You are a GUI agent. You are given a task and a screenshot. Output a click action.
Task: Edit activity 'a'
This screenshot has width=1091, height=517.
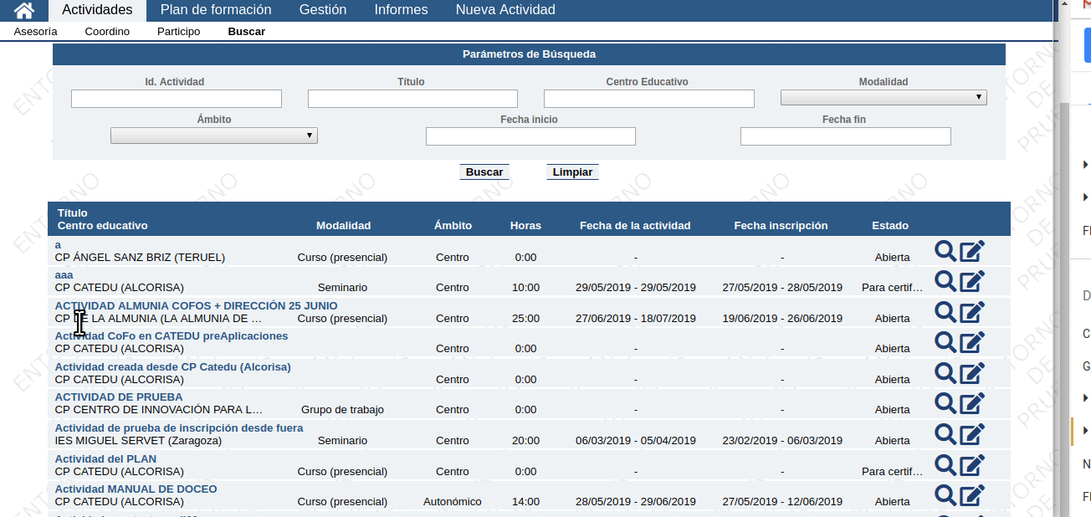pos(972,250)
